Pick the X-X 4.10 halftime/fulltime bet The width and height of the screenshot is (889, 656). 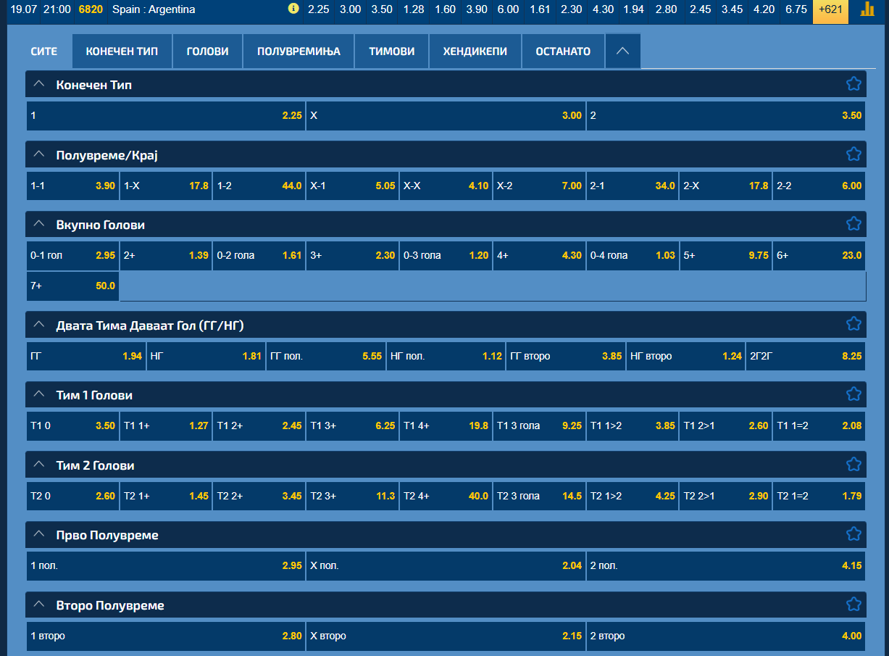coord(446,186)
